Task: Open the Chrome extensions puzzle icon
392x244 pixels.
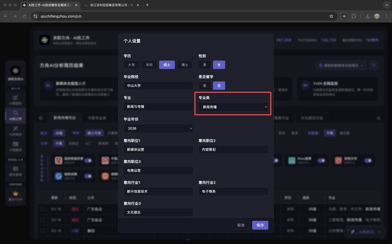Action: 354,16
